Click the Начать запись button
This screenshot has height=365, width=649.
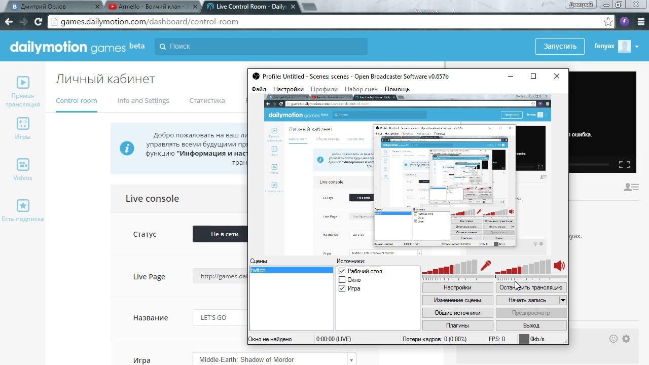pyautogui.click(x=527, y=300)
